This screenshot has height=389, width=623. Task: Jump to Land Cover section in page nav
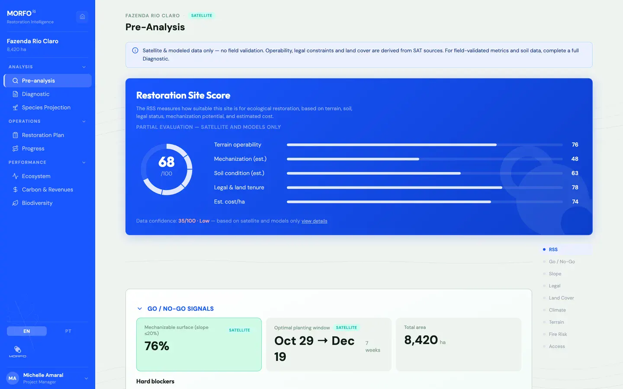(x=561, y=298)
